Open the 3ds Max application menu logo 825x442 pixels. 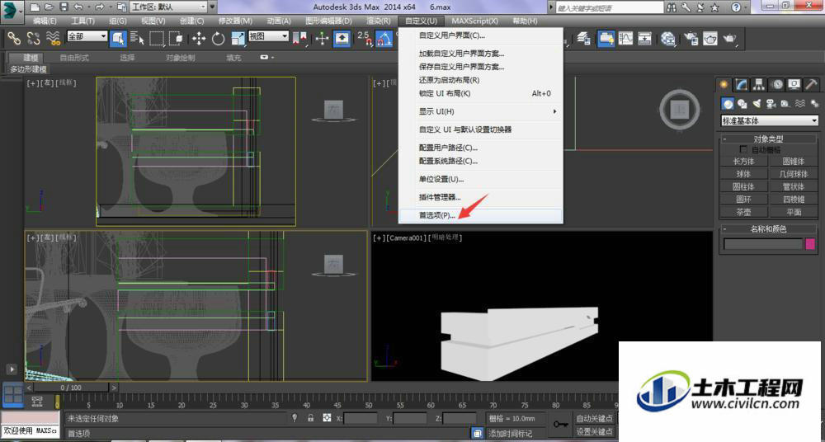[12, 11]
